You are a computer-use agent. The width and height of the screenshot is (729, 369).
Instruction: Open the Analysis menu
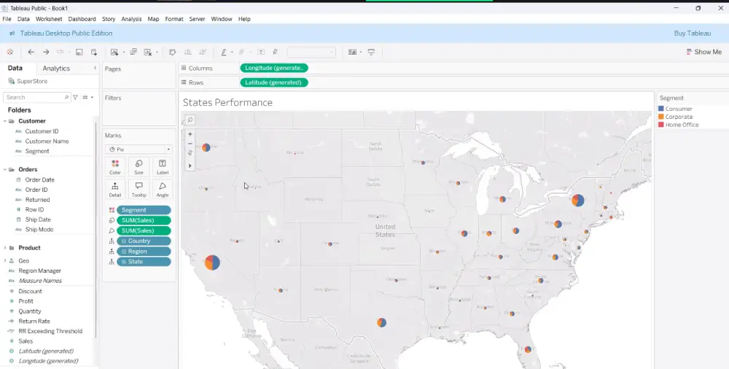click(131, 19)
